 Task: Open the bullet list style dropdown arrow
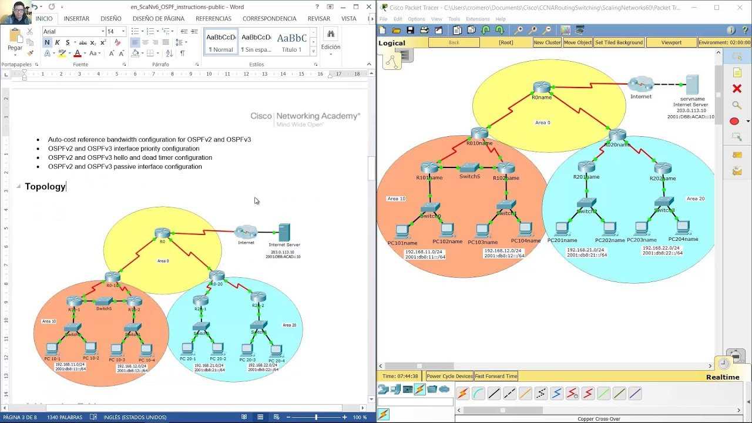pos(144,31)
